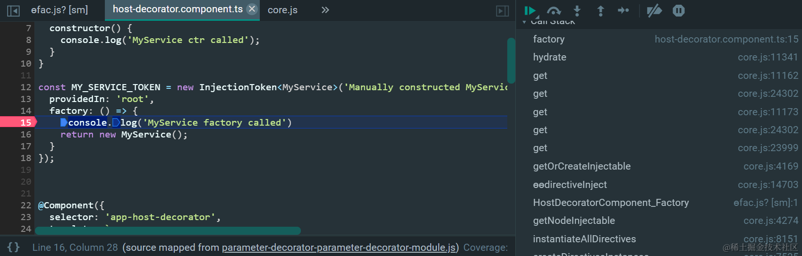Show more open file tabs

(x=325, y=10)
